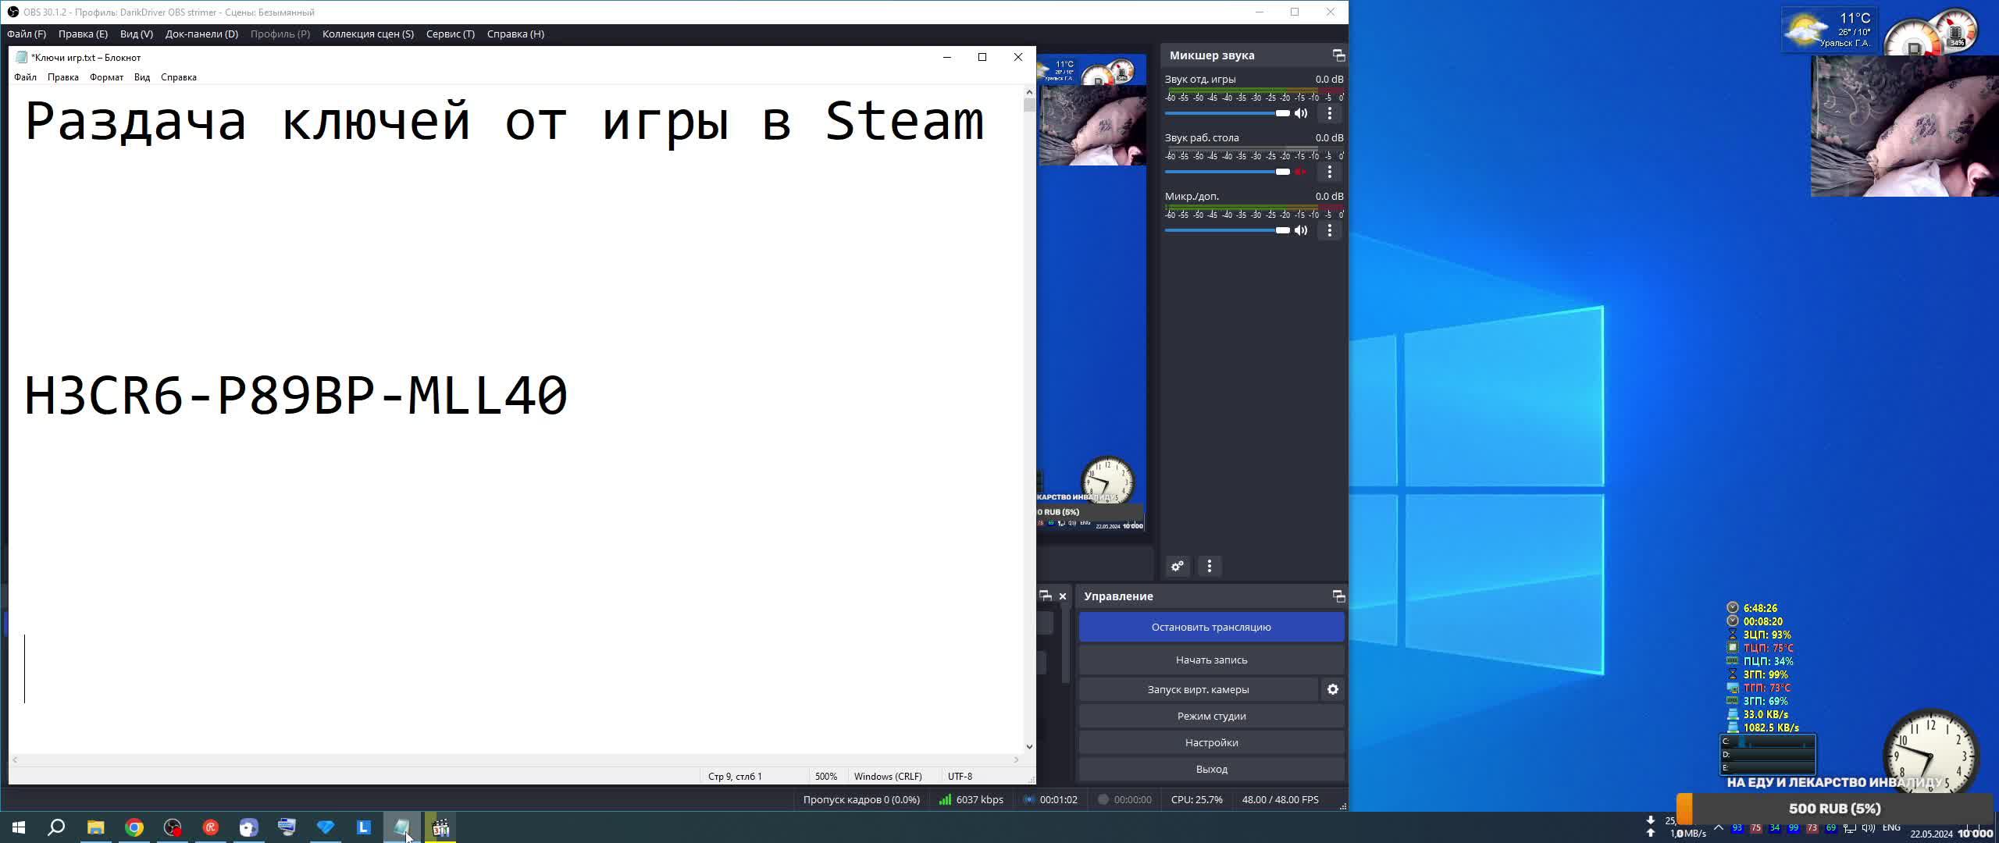Undock the 'Управление' panel
This screenshot has height=843, width=1999.
click(x=1338, y=596)
